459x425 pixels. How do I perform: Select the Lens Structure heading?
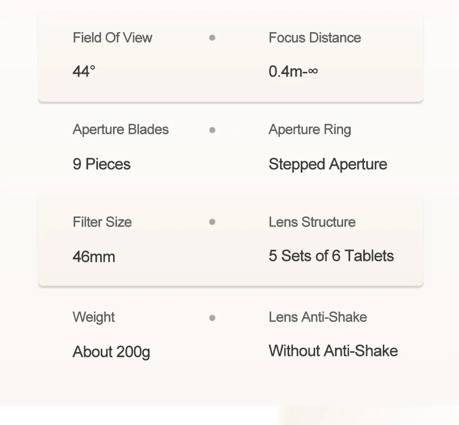coord(312,222)
